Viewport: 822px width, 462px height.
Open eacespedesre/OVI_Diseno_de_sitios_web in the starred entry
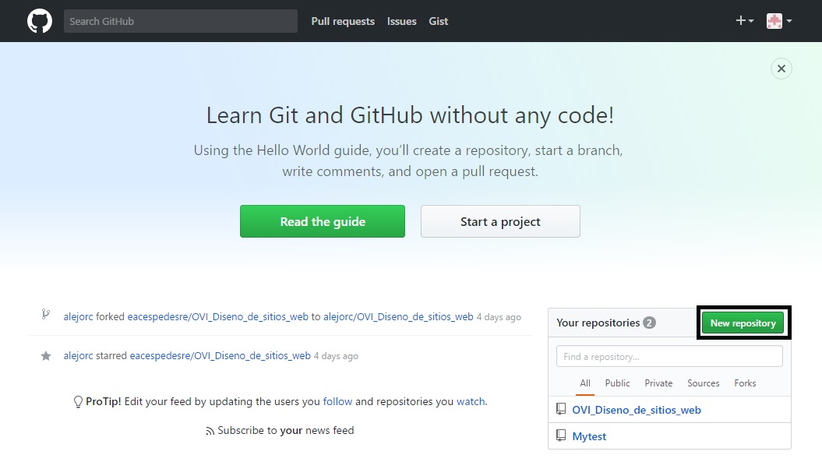point(220,355)
